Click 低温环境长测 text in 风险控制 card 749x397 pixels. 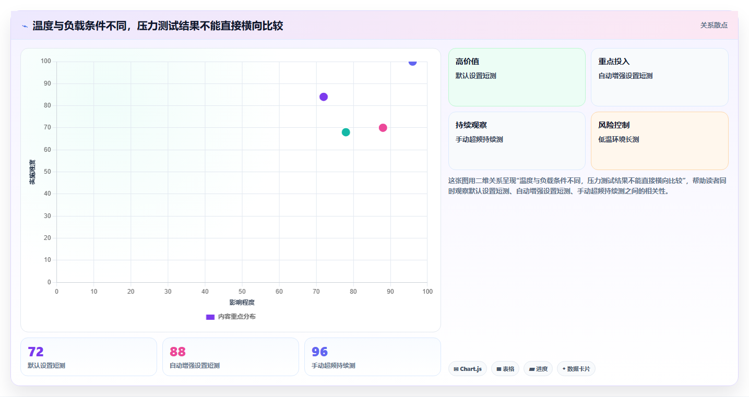tap(619, 139)
